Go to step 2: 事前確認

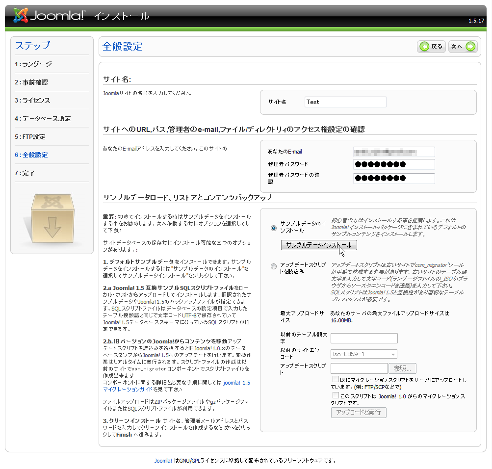pos(31,82)
